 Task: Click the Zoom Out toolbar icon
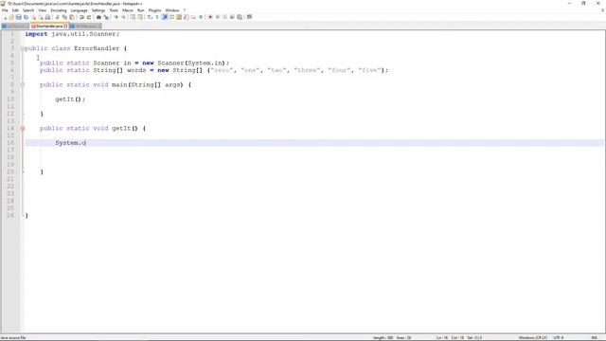click(124, 17)
